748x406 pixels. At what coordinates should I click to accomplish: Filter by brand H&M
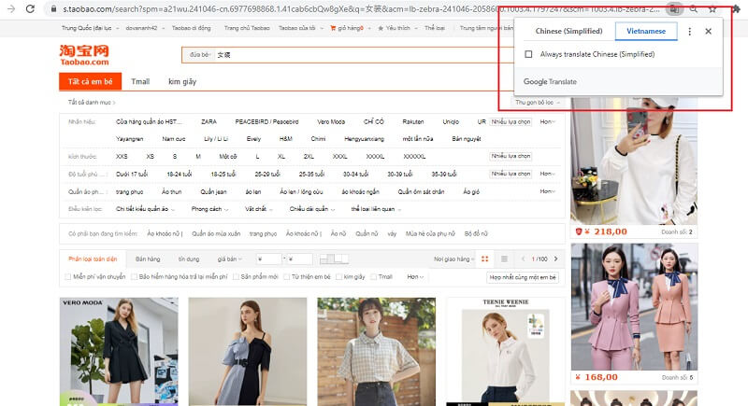(x=286, y=139)
